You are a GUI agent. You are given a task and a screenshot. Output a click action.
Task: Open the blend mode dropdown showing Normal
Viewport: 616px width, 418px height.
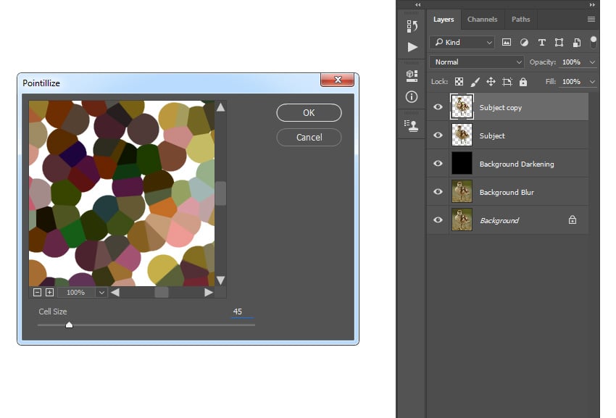pos(476,62)
